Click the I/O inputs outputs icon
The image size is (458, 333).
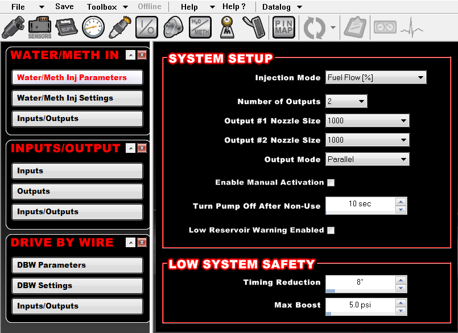(147, 27)
